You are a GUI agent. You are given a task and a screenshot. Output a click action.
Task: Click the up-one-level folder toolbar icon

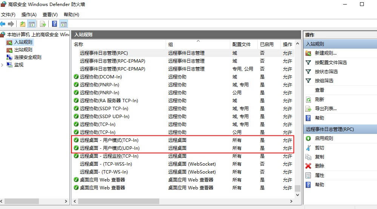tap(23, 24)
